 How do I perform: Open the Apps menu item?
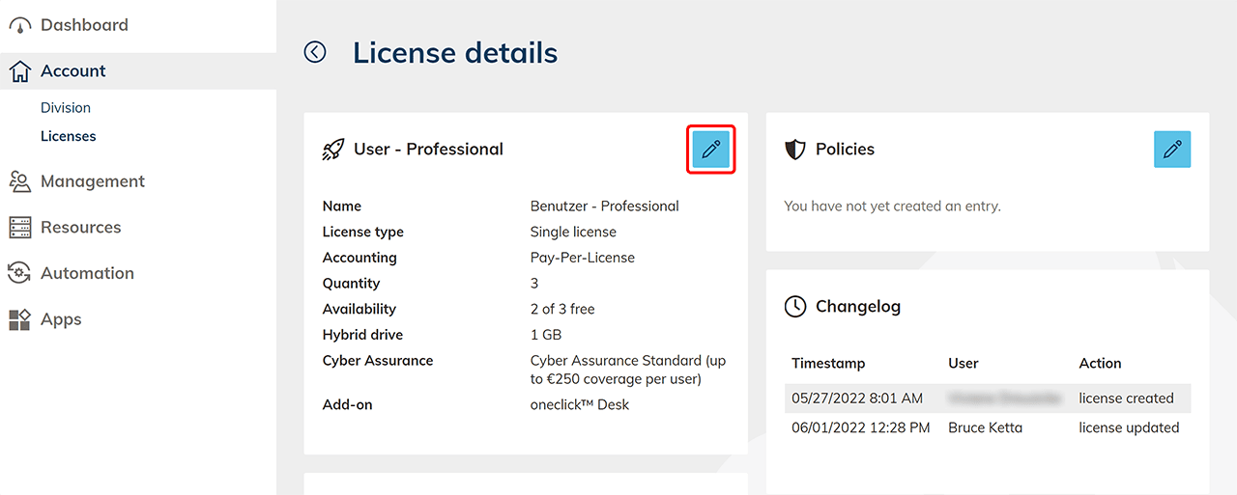coord(61,319)
